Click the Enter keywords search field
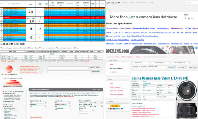Screen dimensions: 198x119 [x=157, y=67]
